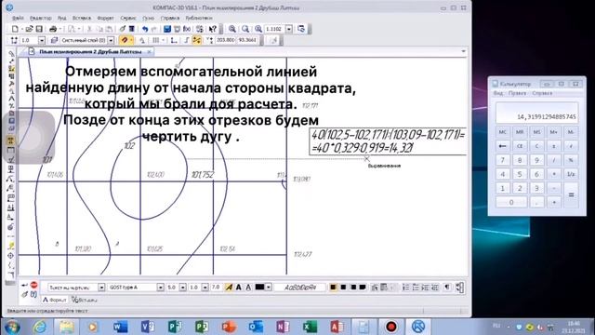Open the Справка menu in KOMPAS
Viewport: 595px width, 335px height.
click(x=169, y=18)
